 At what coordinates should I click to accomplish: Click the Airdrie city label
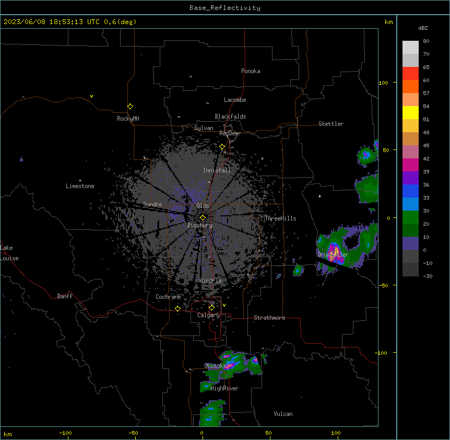point(210,281)
